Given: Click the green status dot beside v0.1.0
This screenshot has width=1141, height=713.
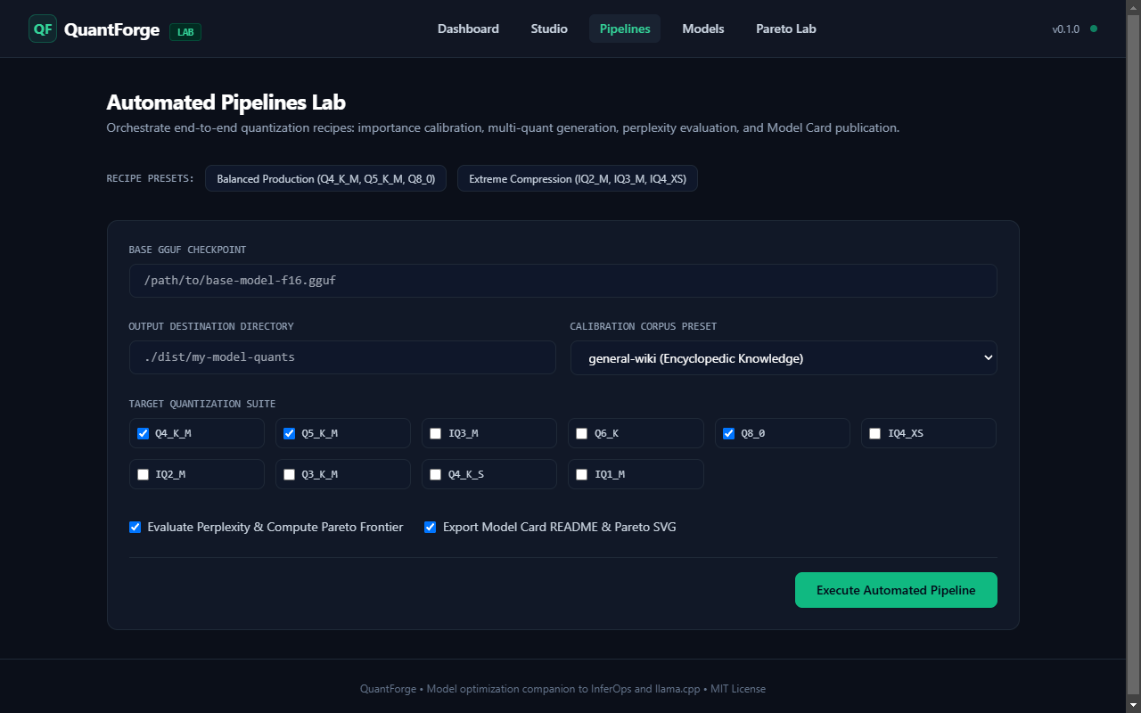Looking at the screenshot, I should [1094, 29].
